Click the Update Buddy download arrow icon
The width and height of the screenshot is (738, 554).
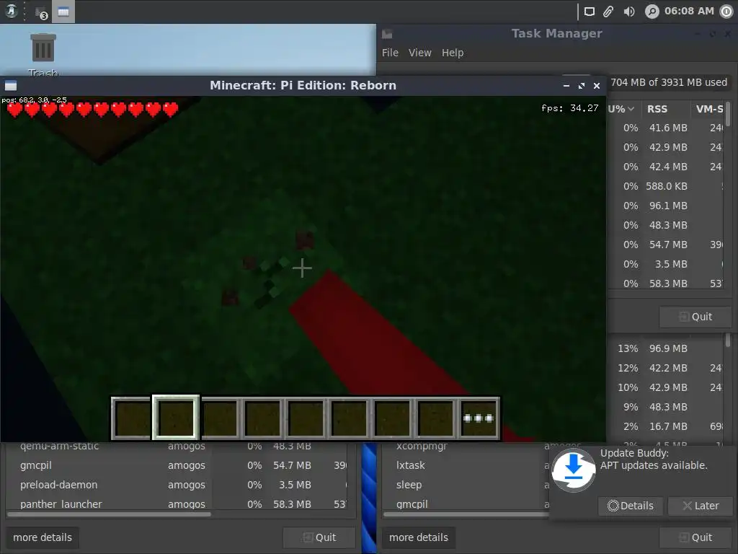click(573, 470)
